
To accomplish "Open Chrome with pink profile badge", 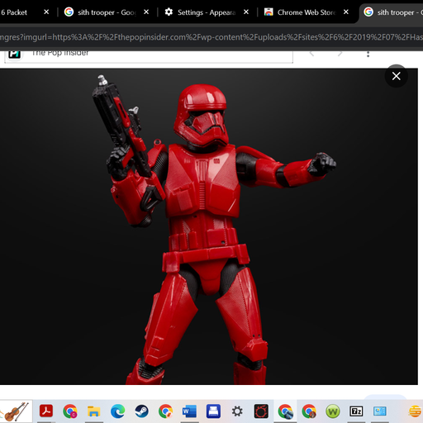I will [x=70, y=411].
